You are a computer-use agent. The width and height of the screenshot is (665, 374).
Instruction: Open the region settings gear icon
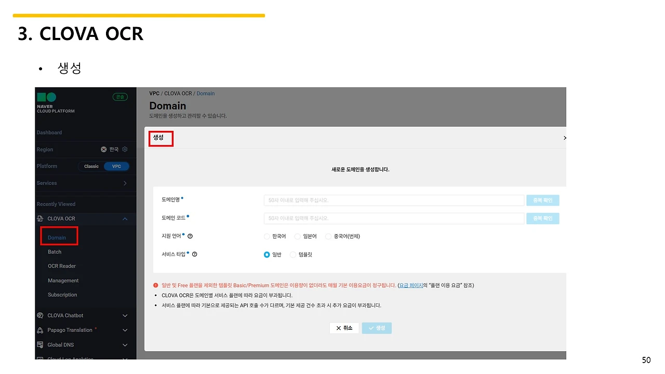point(125,149)
